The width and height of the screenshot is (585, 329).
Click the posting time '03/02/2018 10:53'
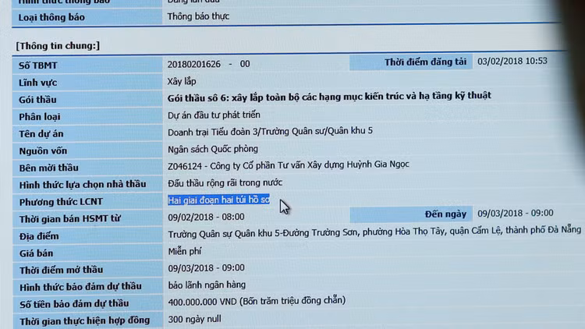(x=512, y=61)
